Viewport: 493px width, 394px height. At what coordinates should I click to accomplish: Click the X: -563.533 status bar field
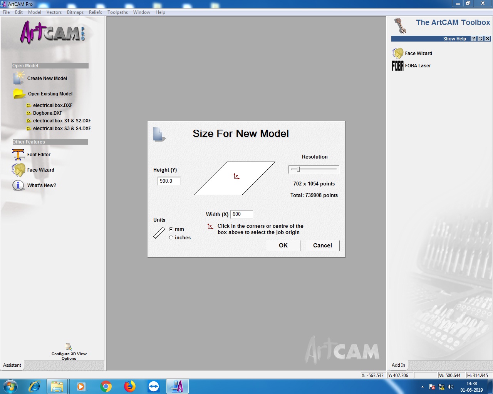tap(373, 376)
